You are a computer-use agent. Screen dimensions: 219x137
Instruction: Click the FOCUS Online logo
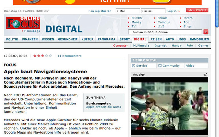[x=23, y=23]
